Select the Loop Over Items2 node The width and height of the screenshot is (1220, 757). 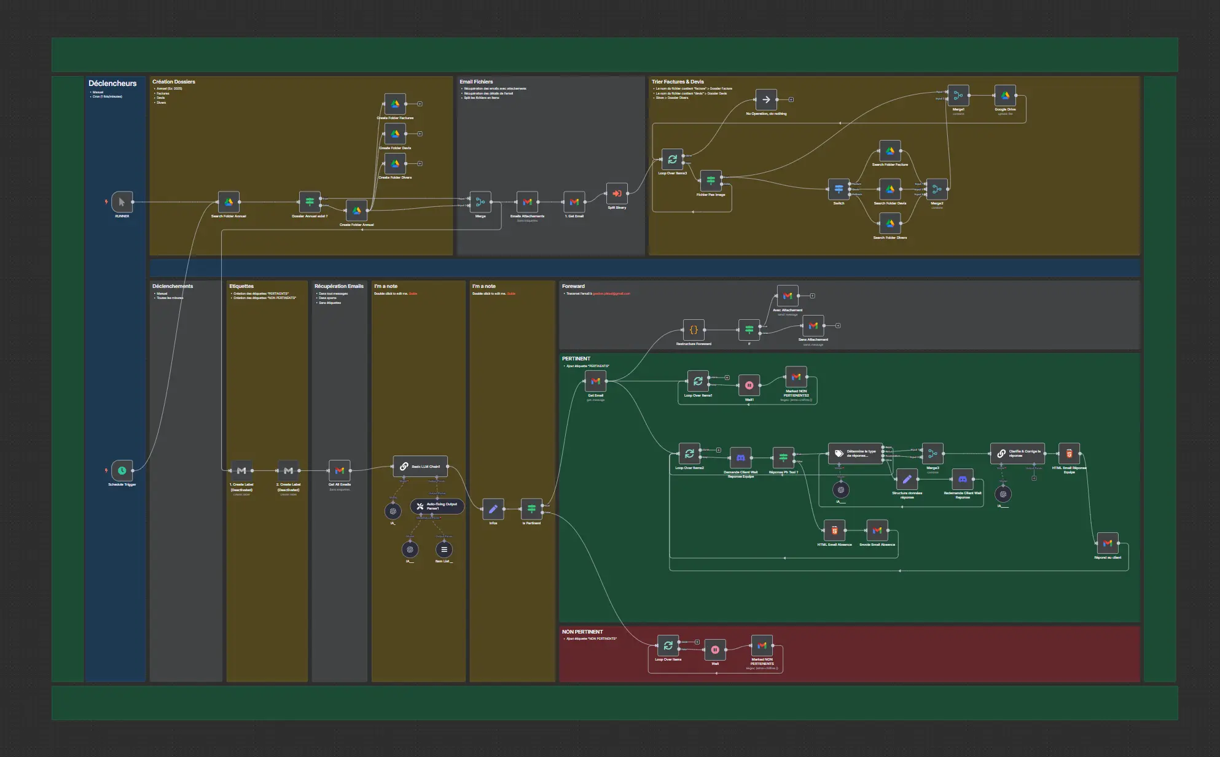click(689, 454)
